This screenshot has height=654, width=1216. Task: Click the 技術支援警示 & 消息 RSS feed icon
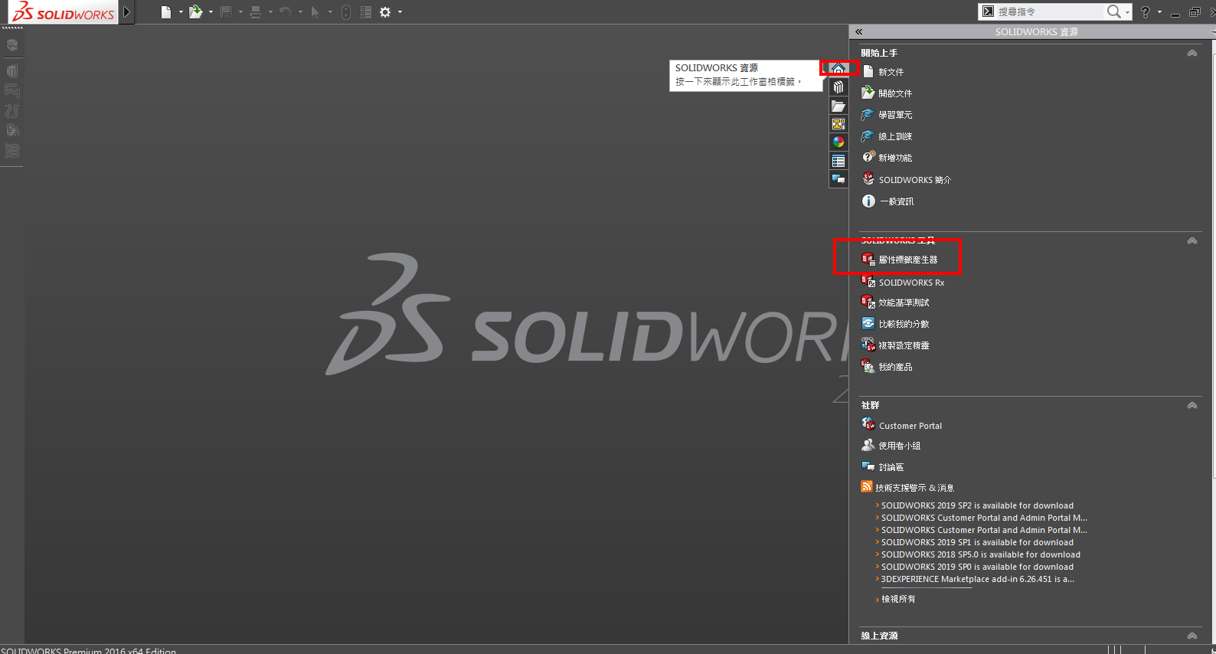[x=867, y=486]
